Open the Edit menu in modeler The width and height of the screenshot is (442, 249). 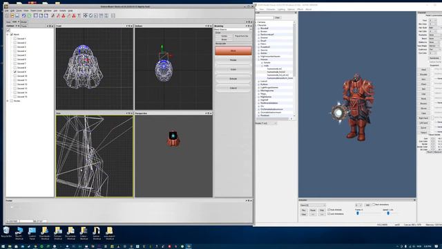(x=12, y=11)
